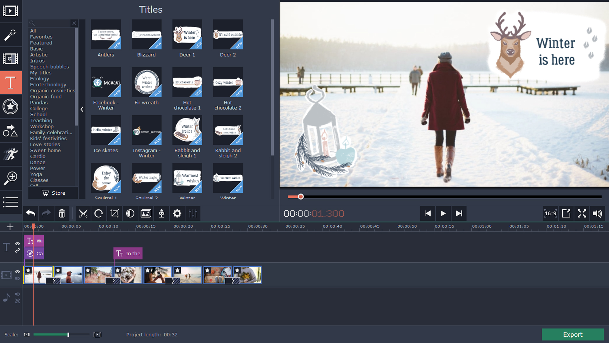Open the Store
609x343 pixels.
[53, 193]
